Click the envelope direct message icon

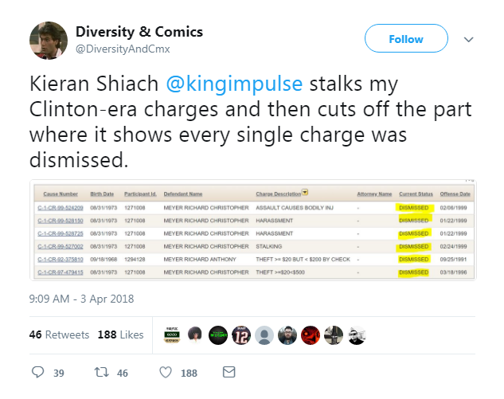[x=229, y=372]
